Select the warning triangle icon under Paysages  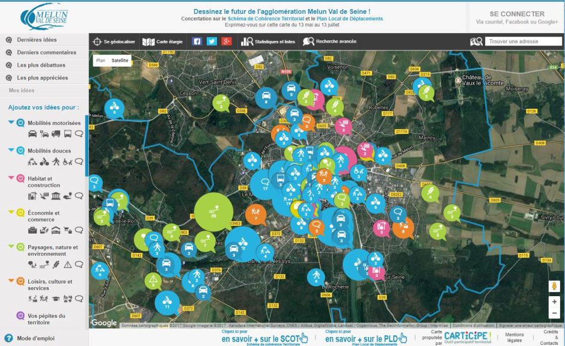tap(67, 264)
